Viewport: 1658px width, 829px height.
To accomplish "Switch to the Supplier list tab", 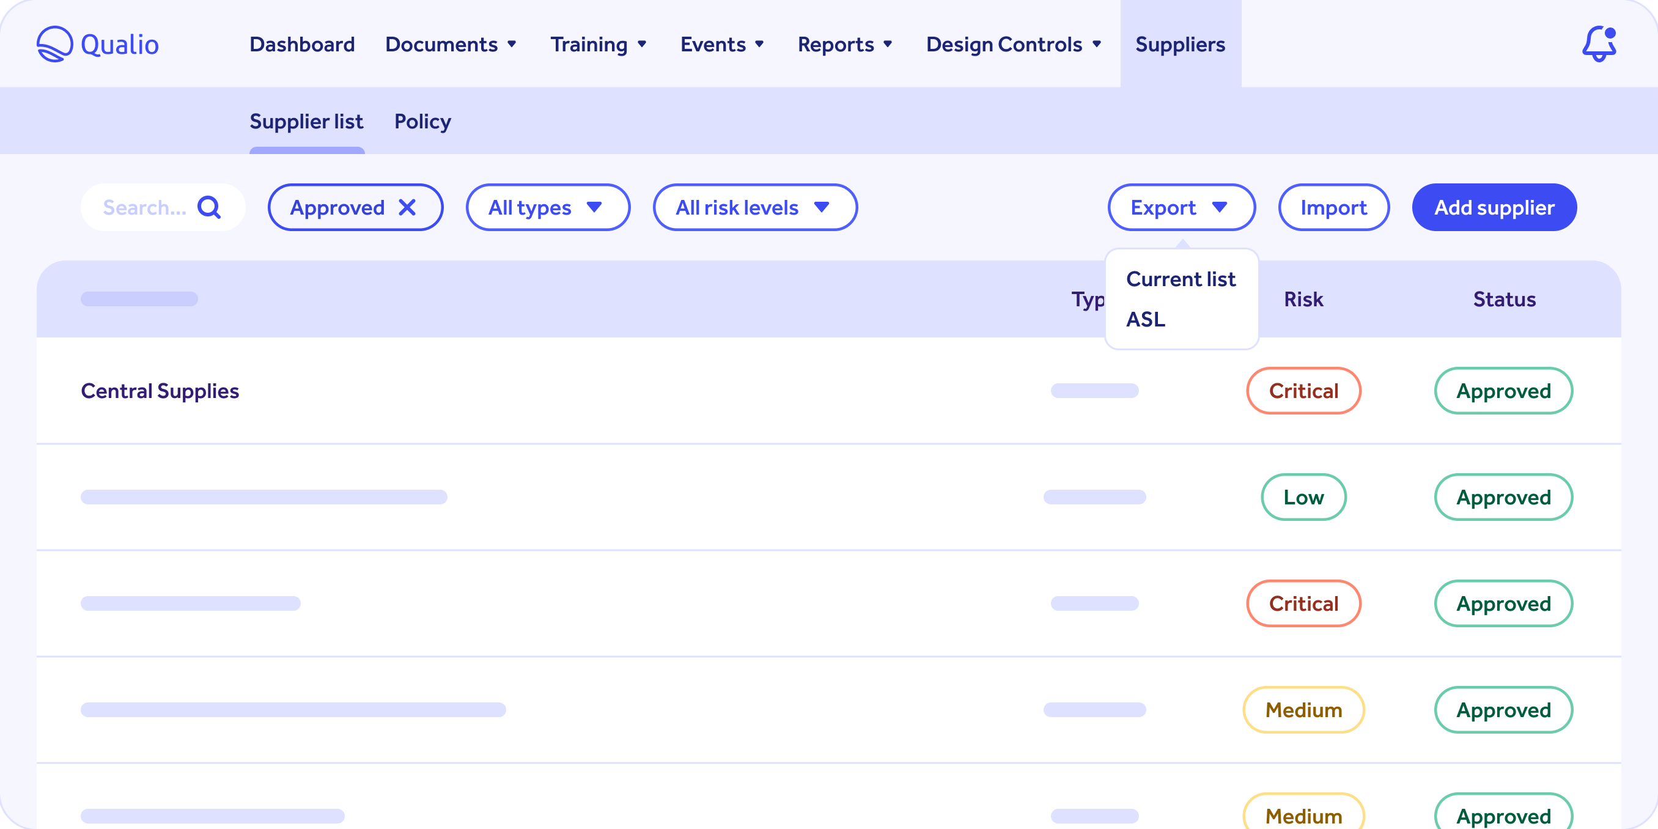I will tap(306, 120).
